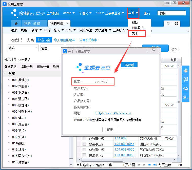Click the 注销 logout link
This screenshot has width=192, height=170.
147,13
